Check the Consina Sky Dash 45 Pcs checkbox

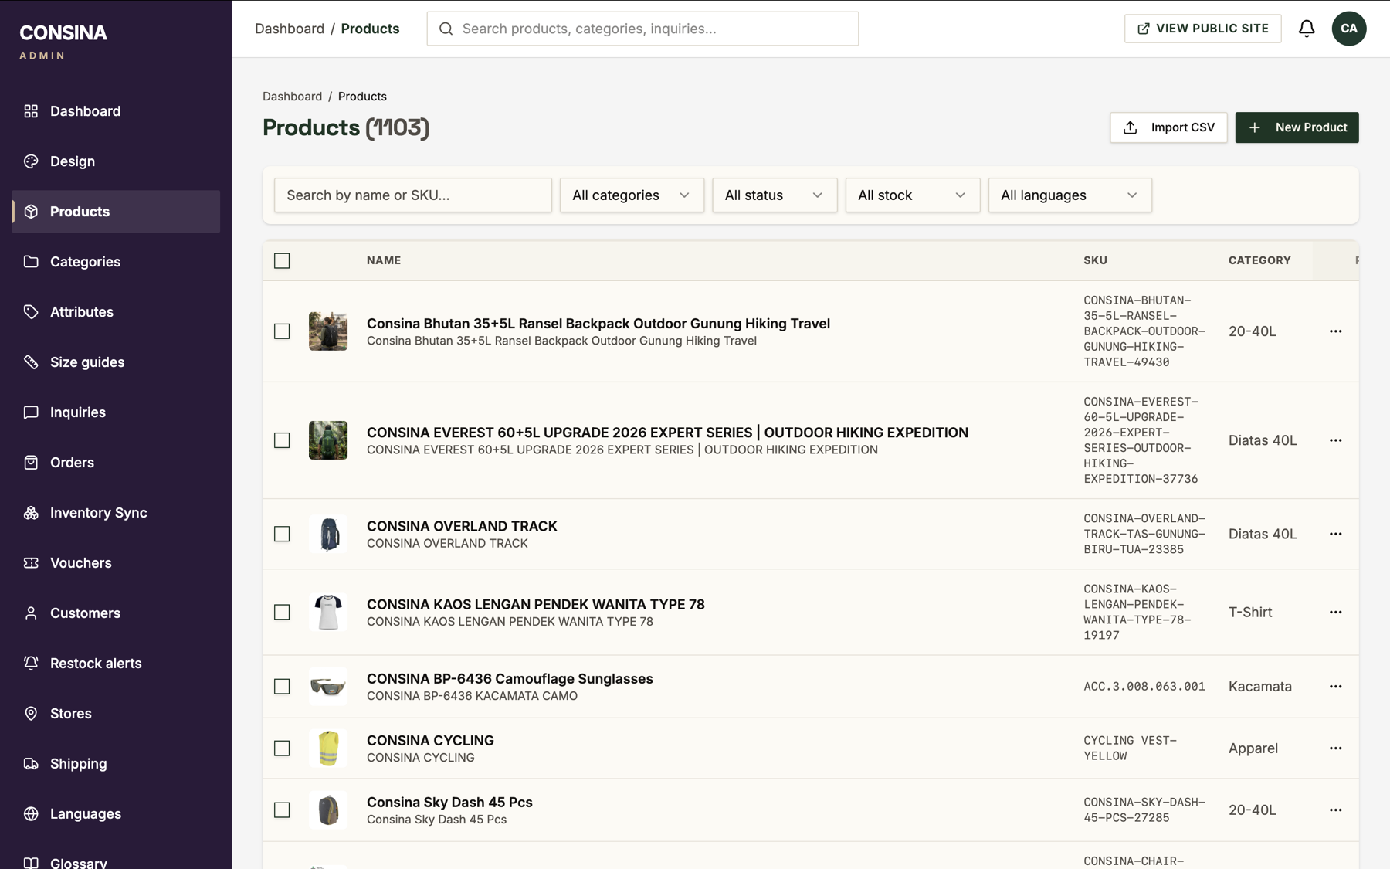282,810
